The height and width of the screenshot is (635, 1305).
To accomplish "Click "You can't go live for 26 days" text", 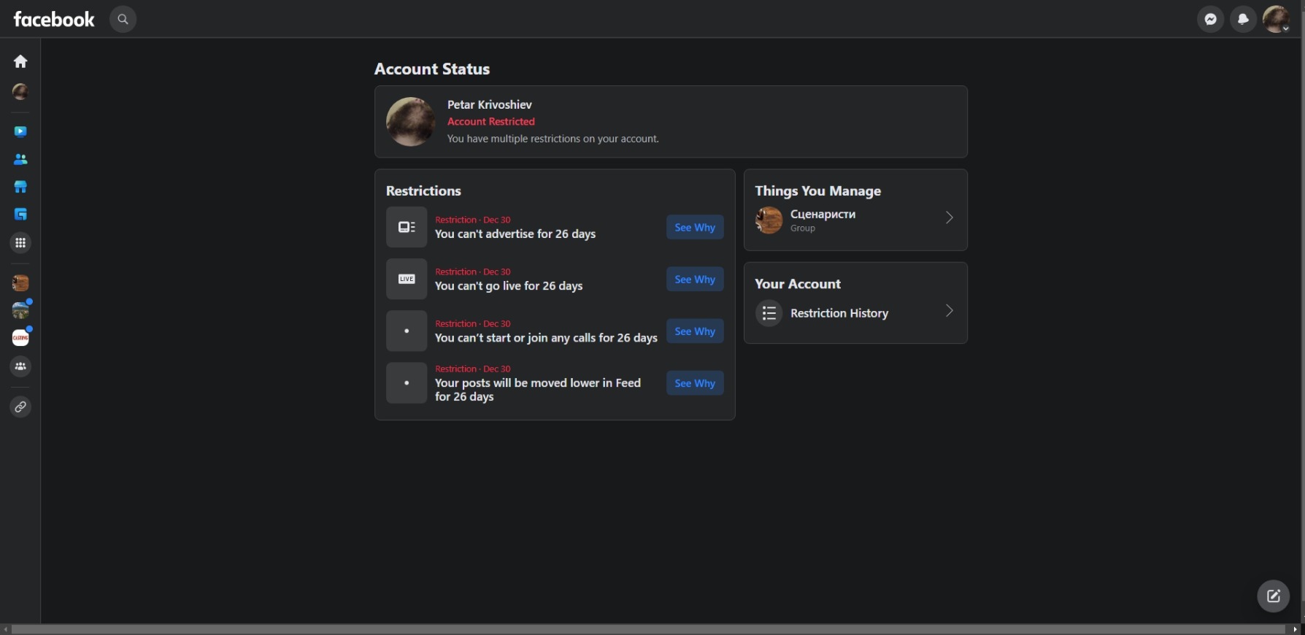I will pyautogui.click(x=509, y=285).
